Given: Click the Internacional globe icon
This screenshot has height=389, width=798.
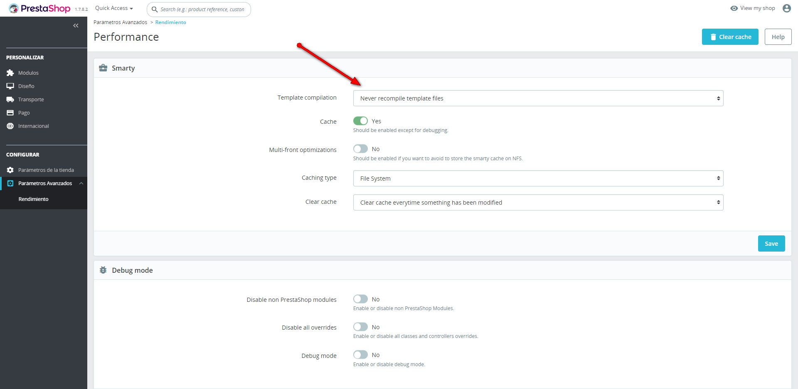Looking at the screenshot, I should click(x=10, y=126).
